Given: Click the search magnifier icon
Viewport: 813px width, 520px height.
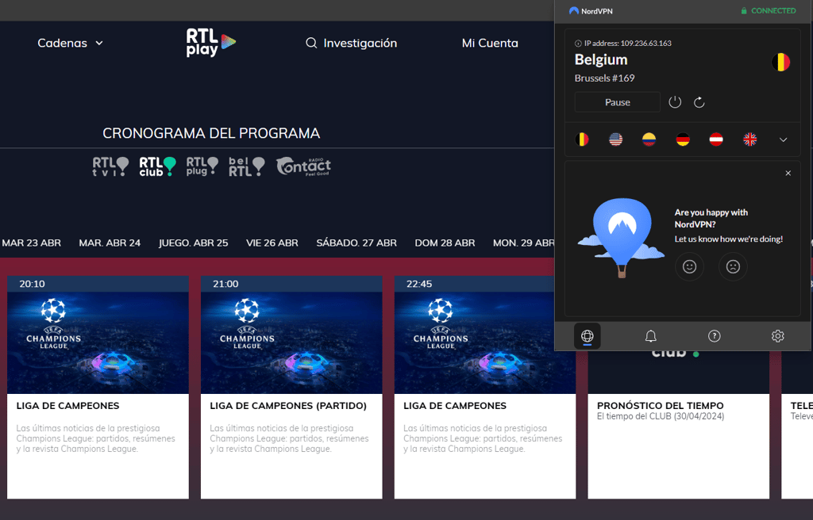Looking at the screenshot, I should pos(311,43).
